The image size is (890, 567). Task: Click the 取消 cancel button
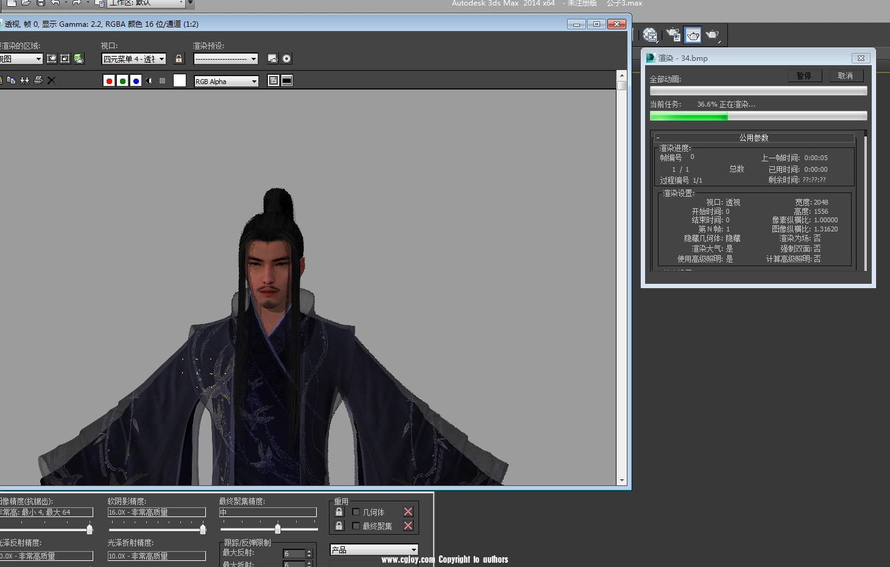[846, 76]
